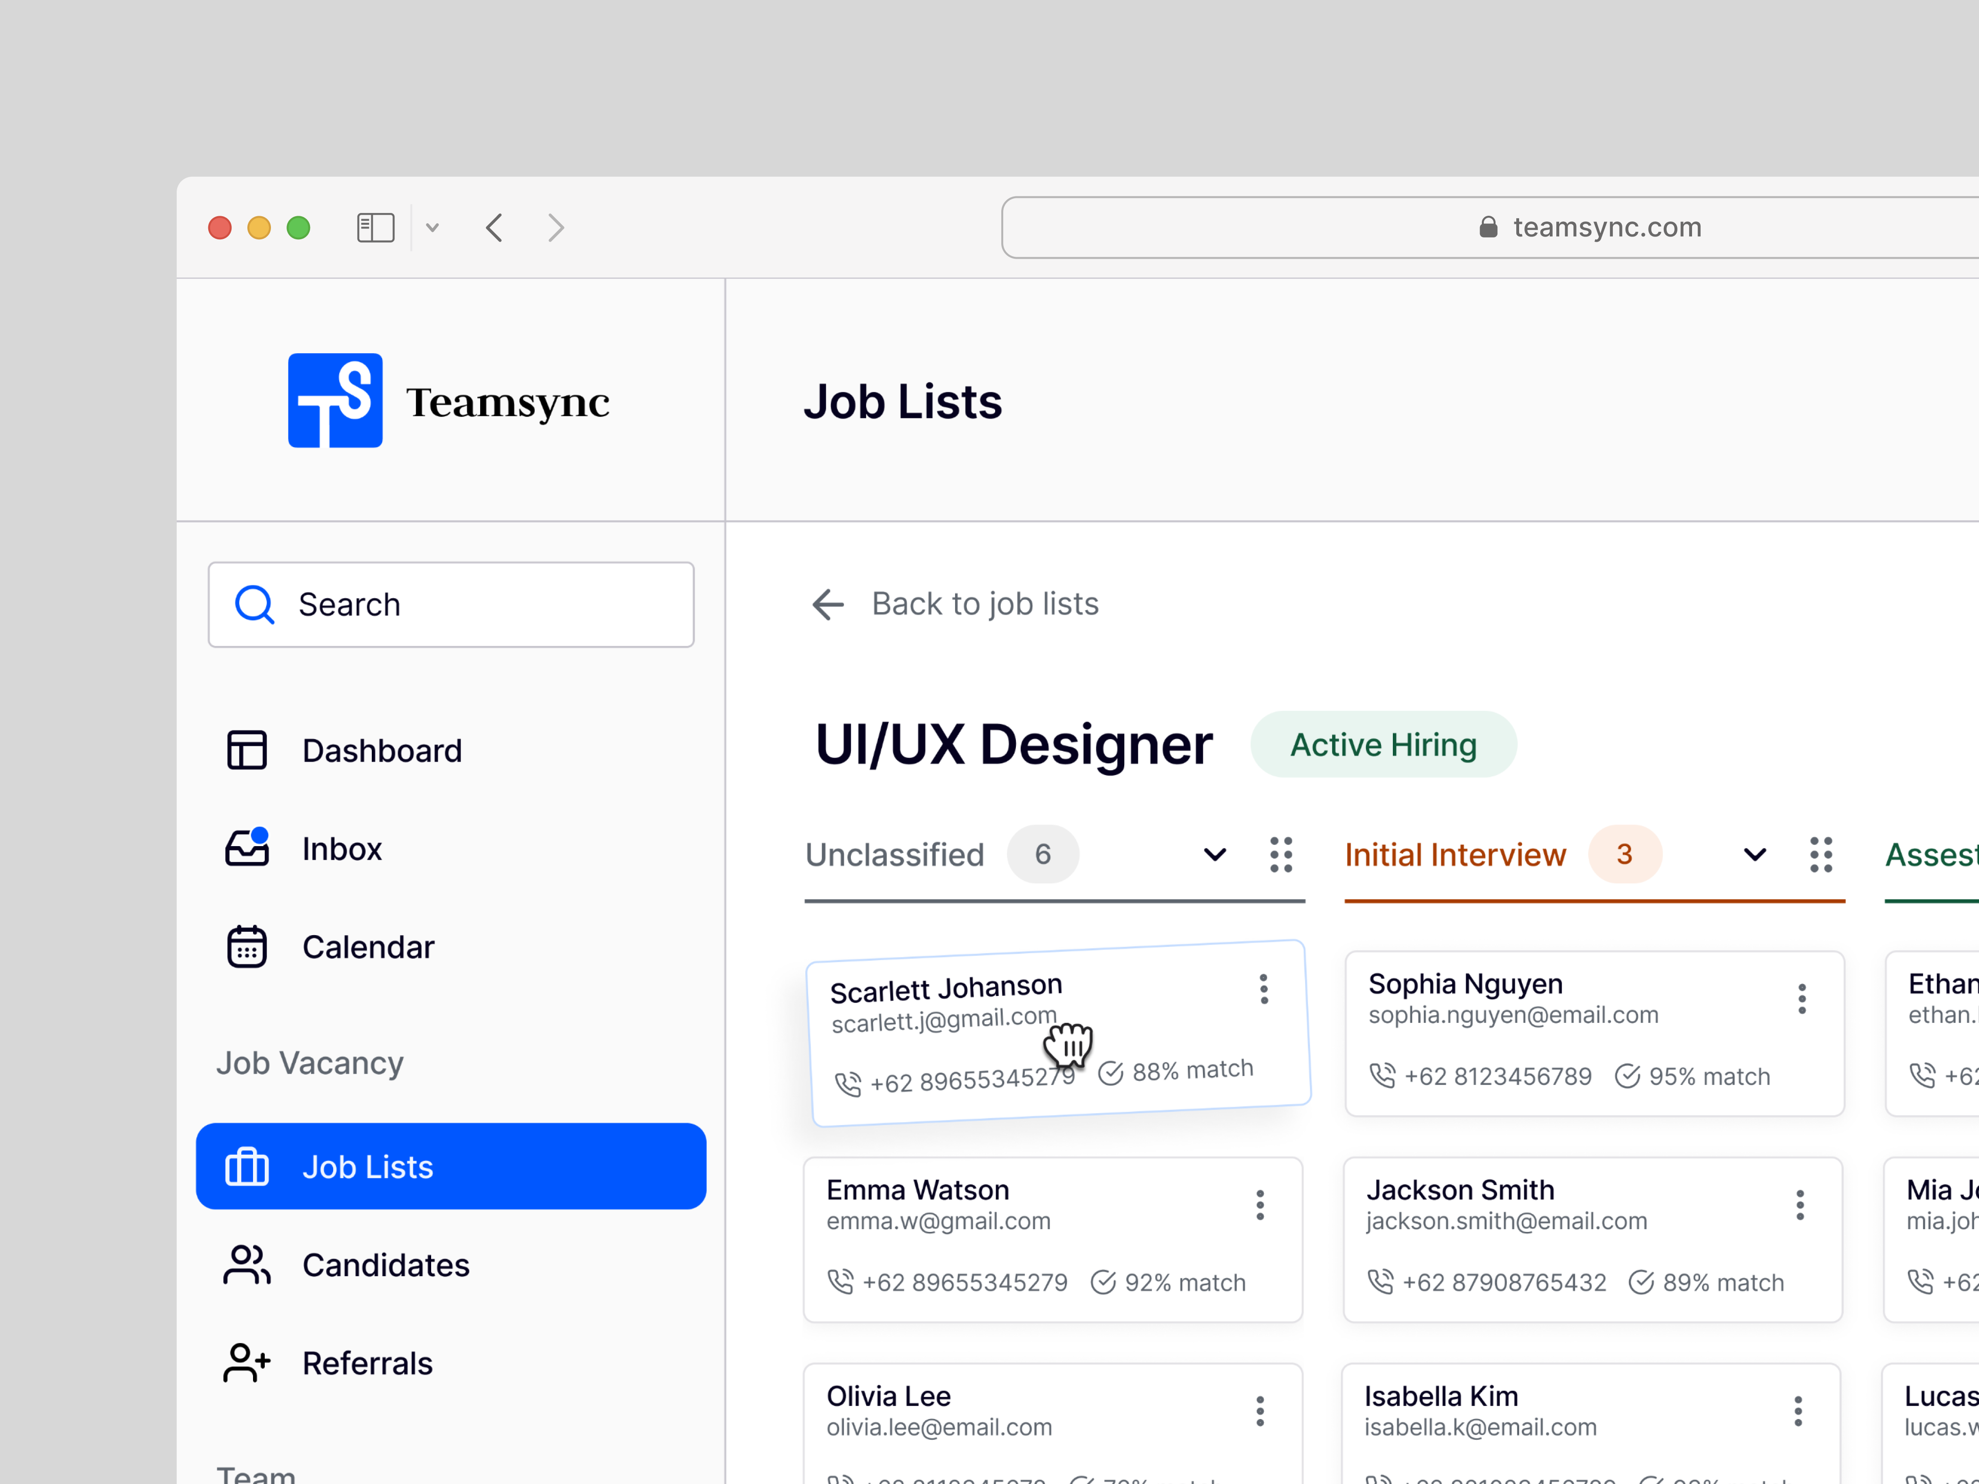Click the Active Hiring status badge
The width and height of the screenshot is (1979, 1484).
click(x=1383, y=744)
